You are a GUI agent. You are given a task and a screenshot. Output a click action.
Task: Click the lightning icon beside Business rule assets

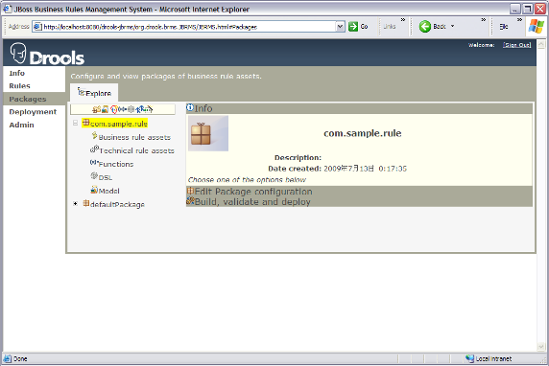(x=94, y=136)
